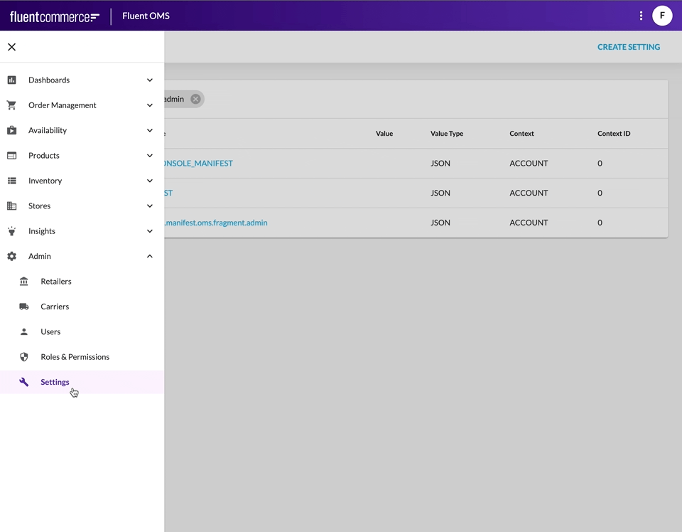Click the Stores building icon
This screenshot has width=682, height=532.
click(x=11, y=206)
